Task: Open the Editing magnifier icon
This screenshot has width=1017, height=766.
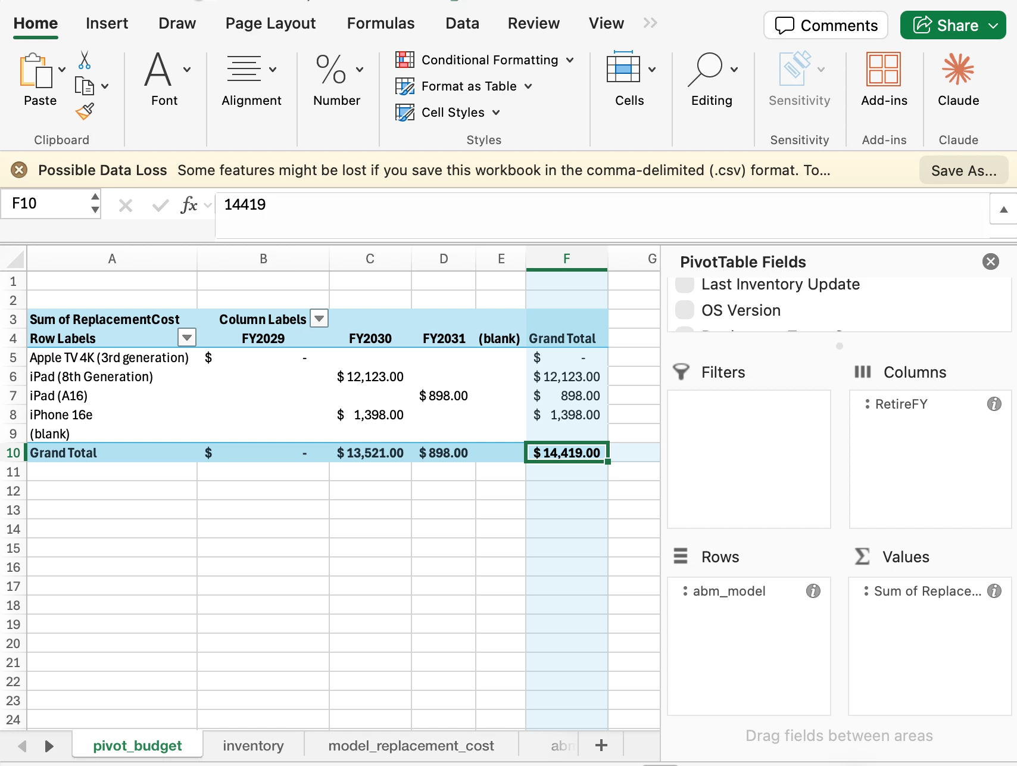Action: pyautogui.click(x=705, y=69)
